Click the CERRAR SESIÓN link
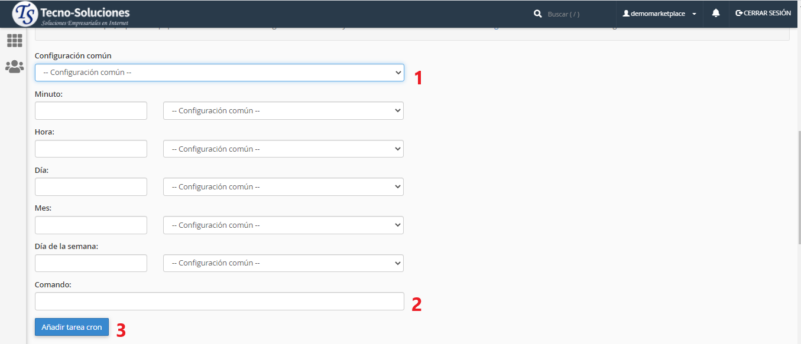 pyautogui.click(x=767, y=14)
